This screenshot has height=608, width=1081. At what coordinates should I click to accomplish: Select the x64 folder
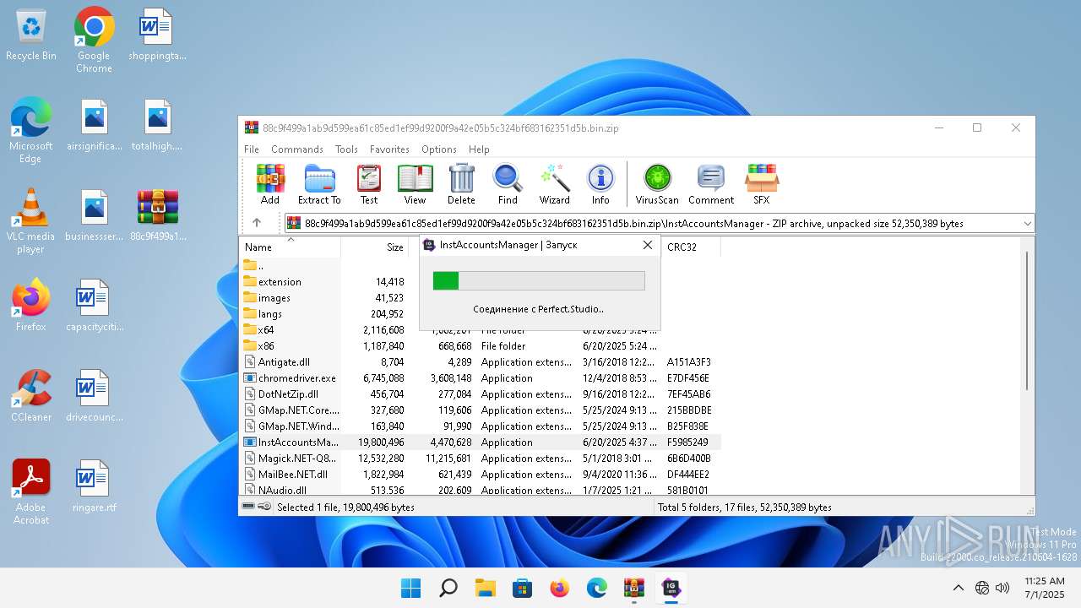click(481, 329)
